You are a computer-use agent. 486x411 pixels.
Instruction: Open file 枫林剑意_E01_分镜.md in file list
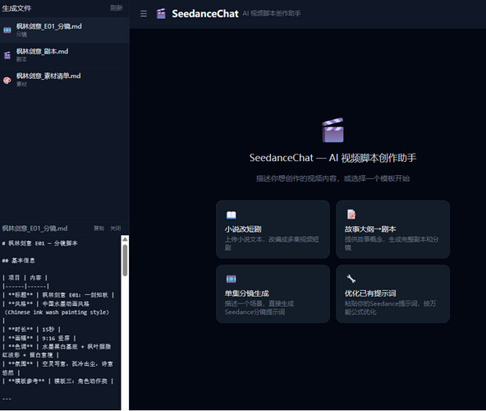point(65,30)
